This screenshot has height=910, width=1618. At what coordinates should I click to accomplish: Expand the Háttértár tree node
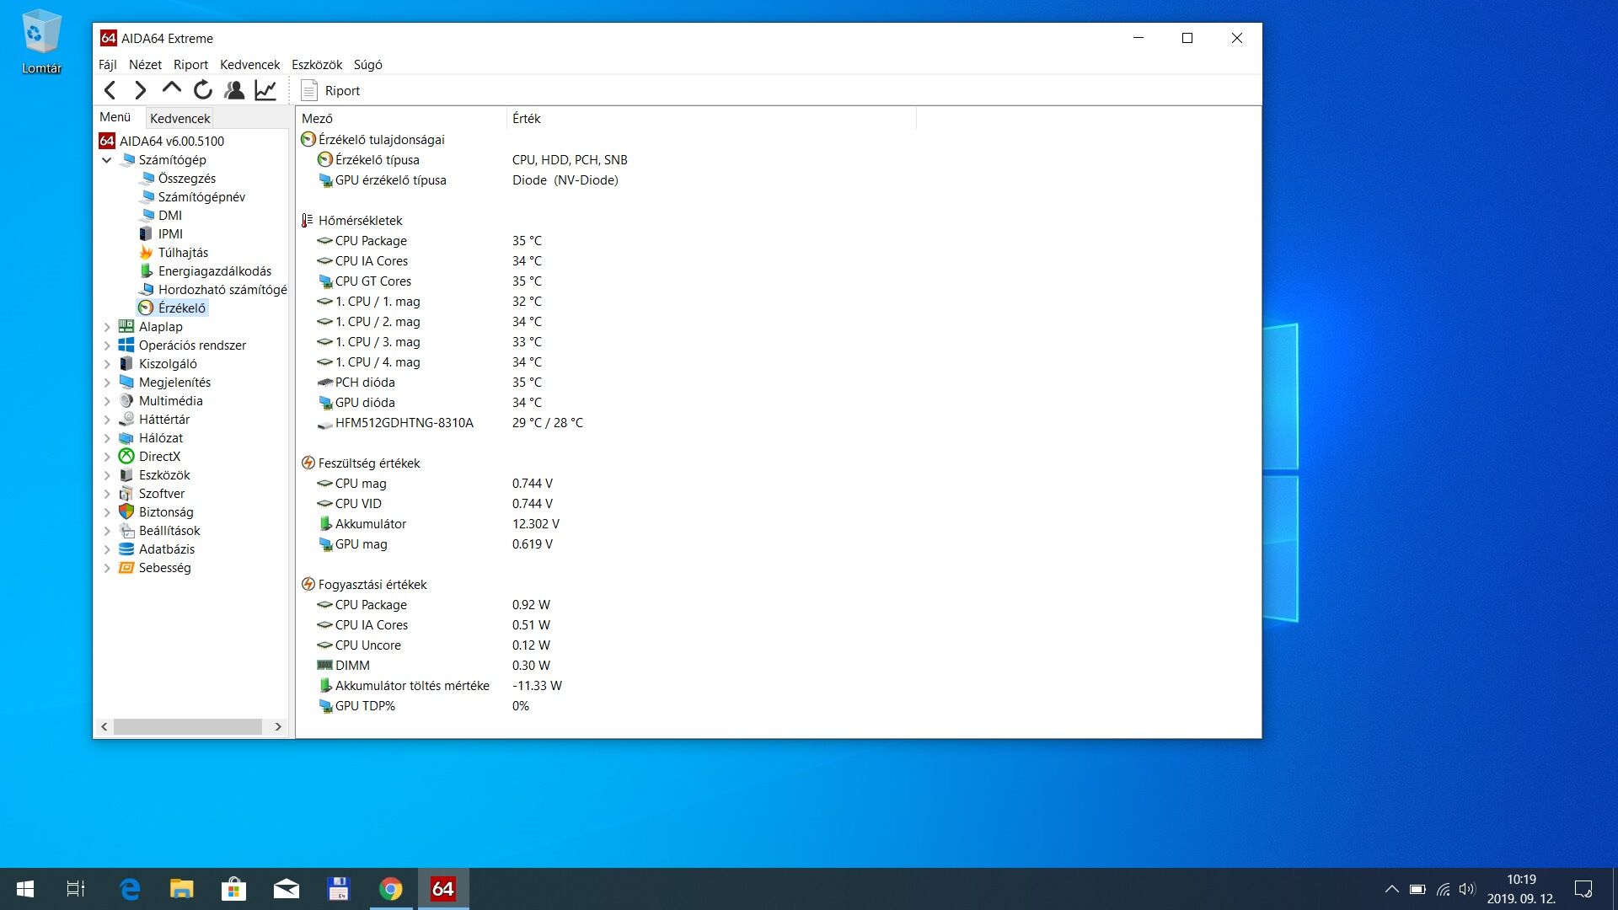107,420
